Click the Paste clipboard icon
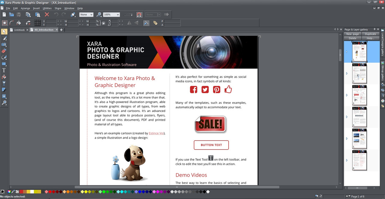This screenshot has width=385, height=199. point(38,14)
